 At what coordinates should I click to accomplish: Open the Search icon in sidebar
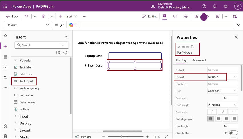pos(5,78)
